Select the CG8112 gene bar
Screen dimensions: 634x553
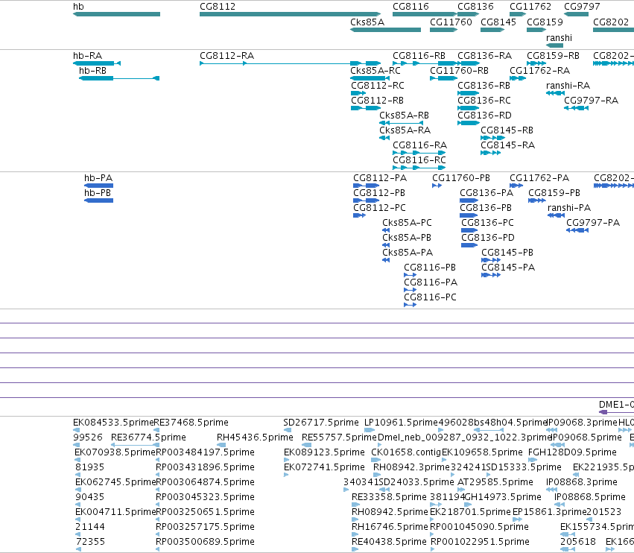291,14
